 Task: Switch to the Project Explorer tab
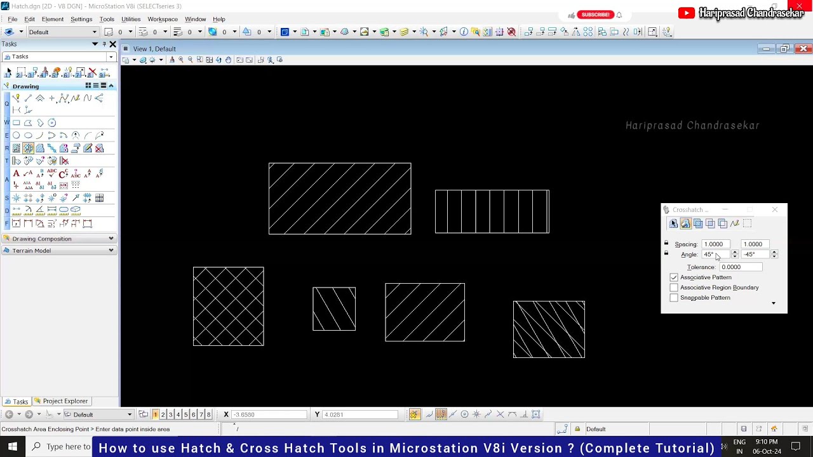(61, 401)
